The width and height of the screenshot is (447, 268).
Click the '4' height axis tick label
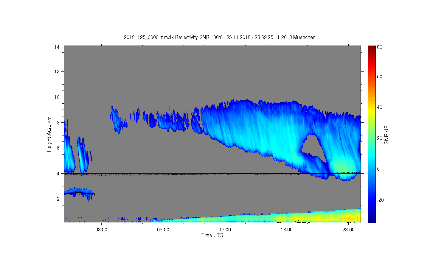click(x=58, y=173)
